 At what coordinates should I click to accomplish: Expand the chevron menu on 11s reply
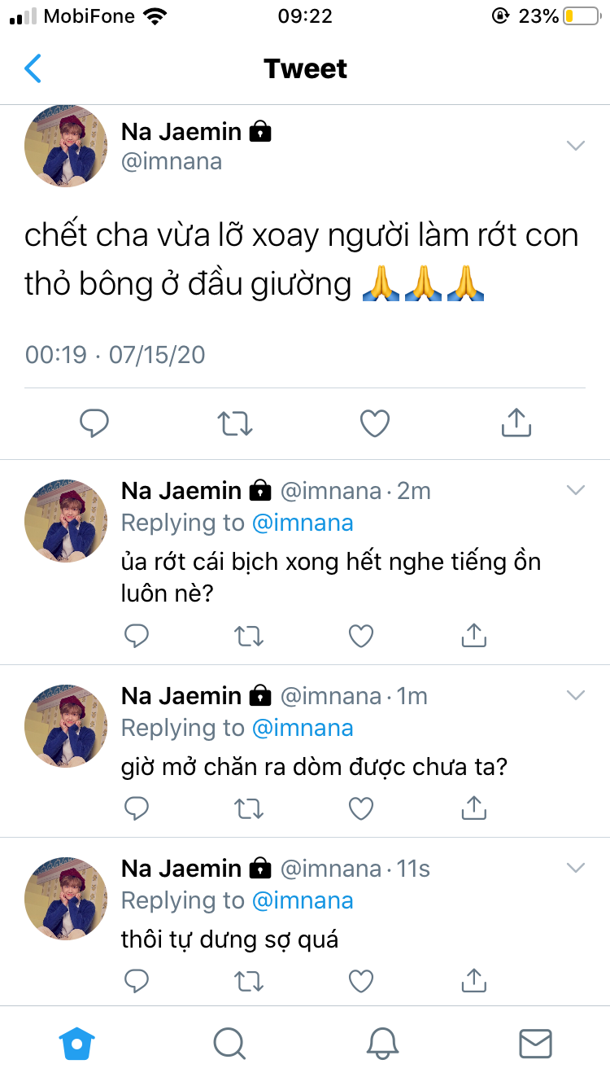tap(576, 868)
